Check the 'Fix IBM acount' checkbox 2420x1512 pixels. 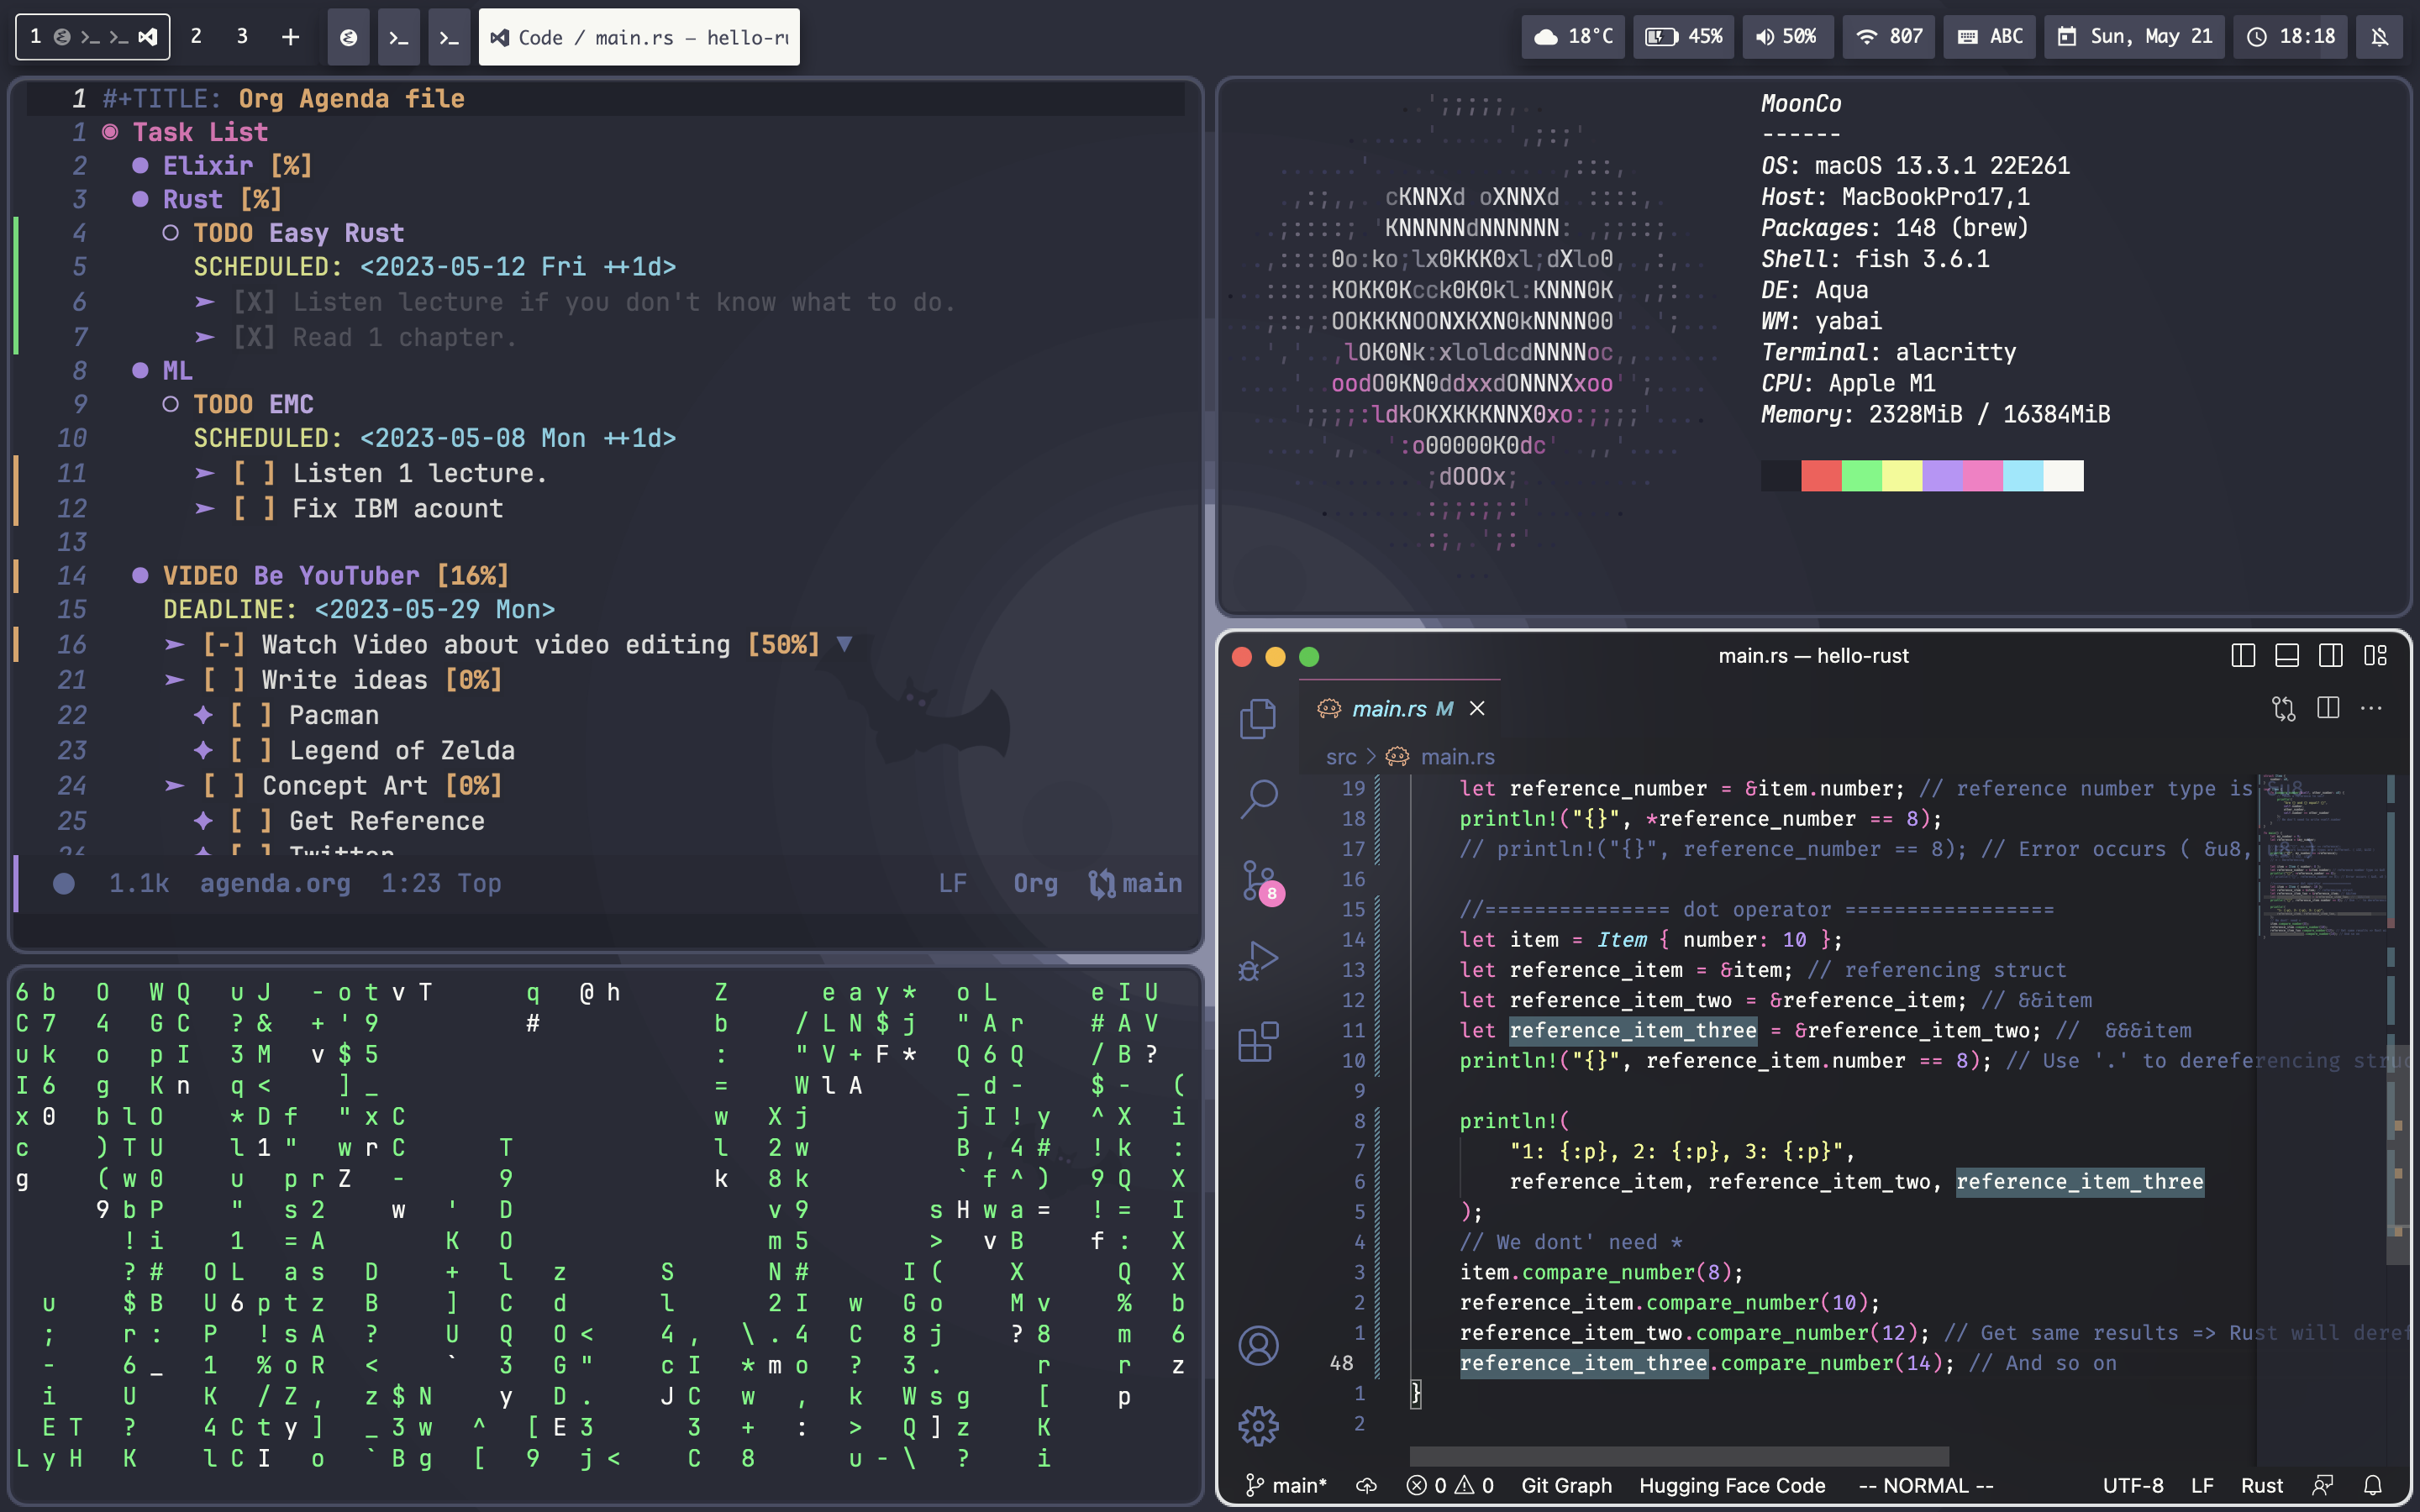coord(254,509)
